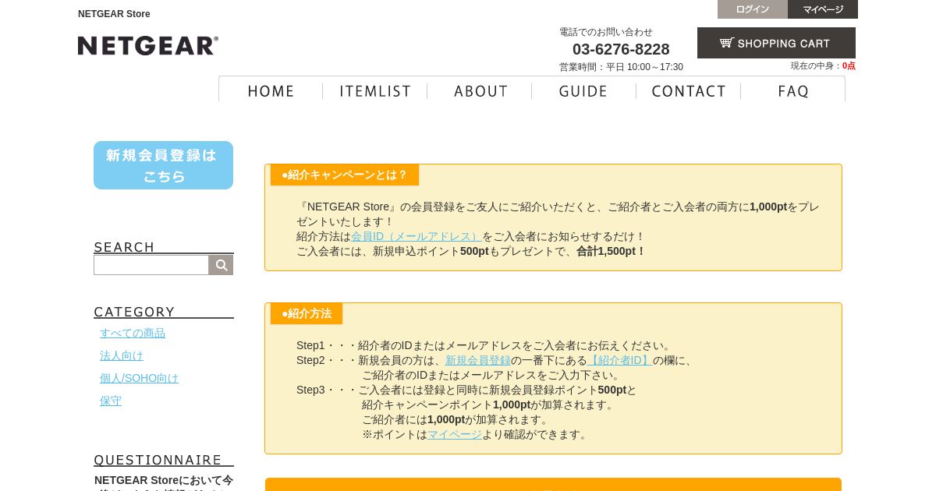Click 会員ID（メールアドレス） link
This screenshot has width=936, height=491.
click(417, 236)
